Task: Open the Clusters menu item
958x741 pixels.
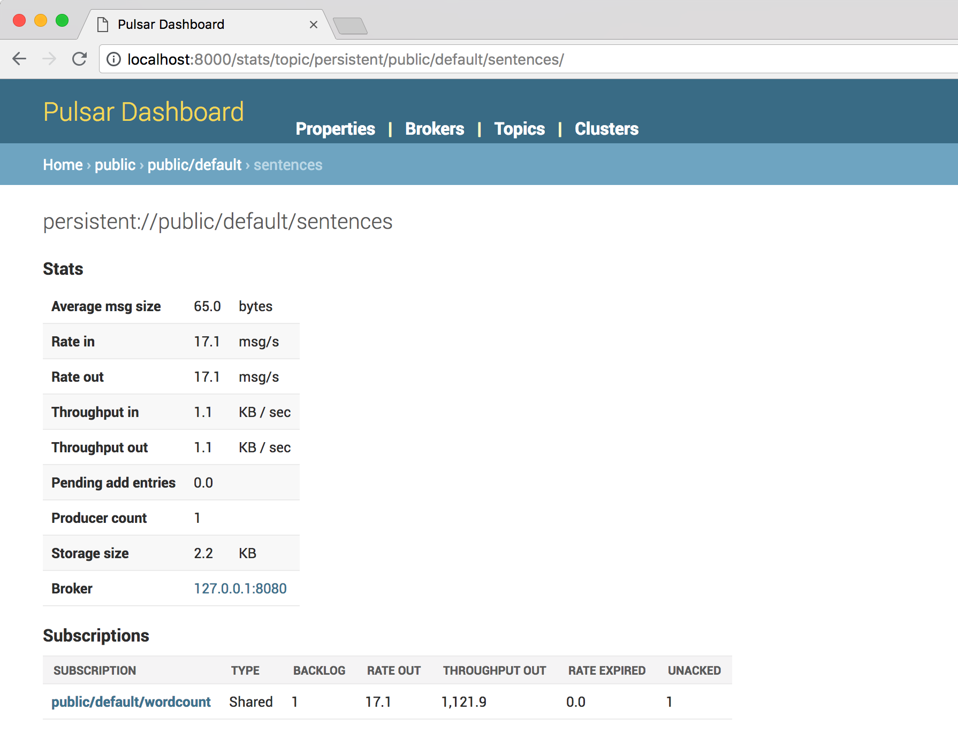Action: (606, 129)
